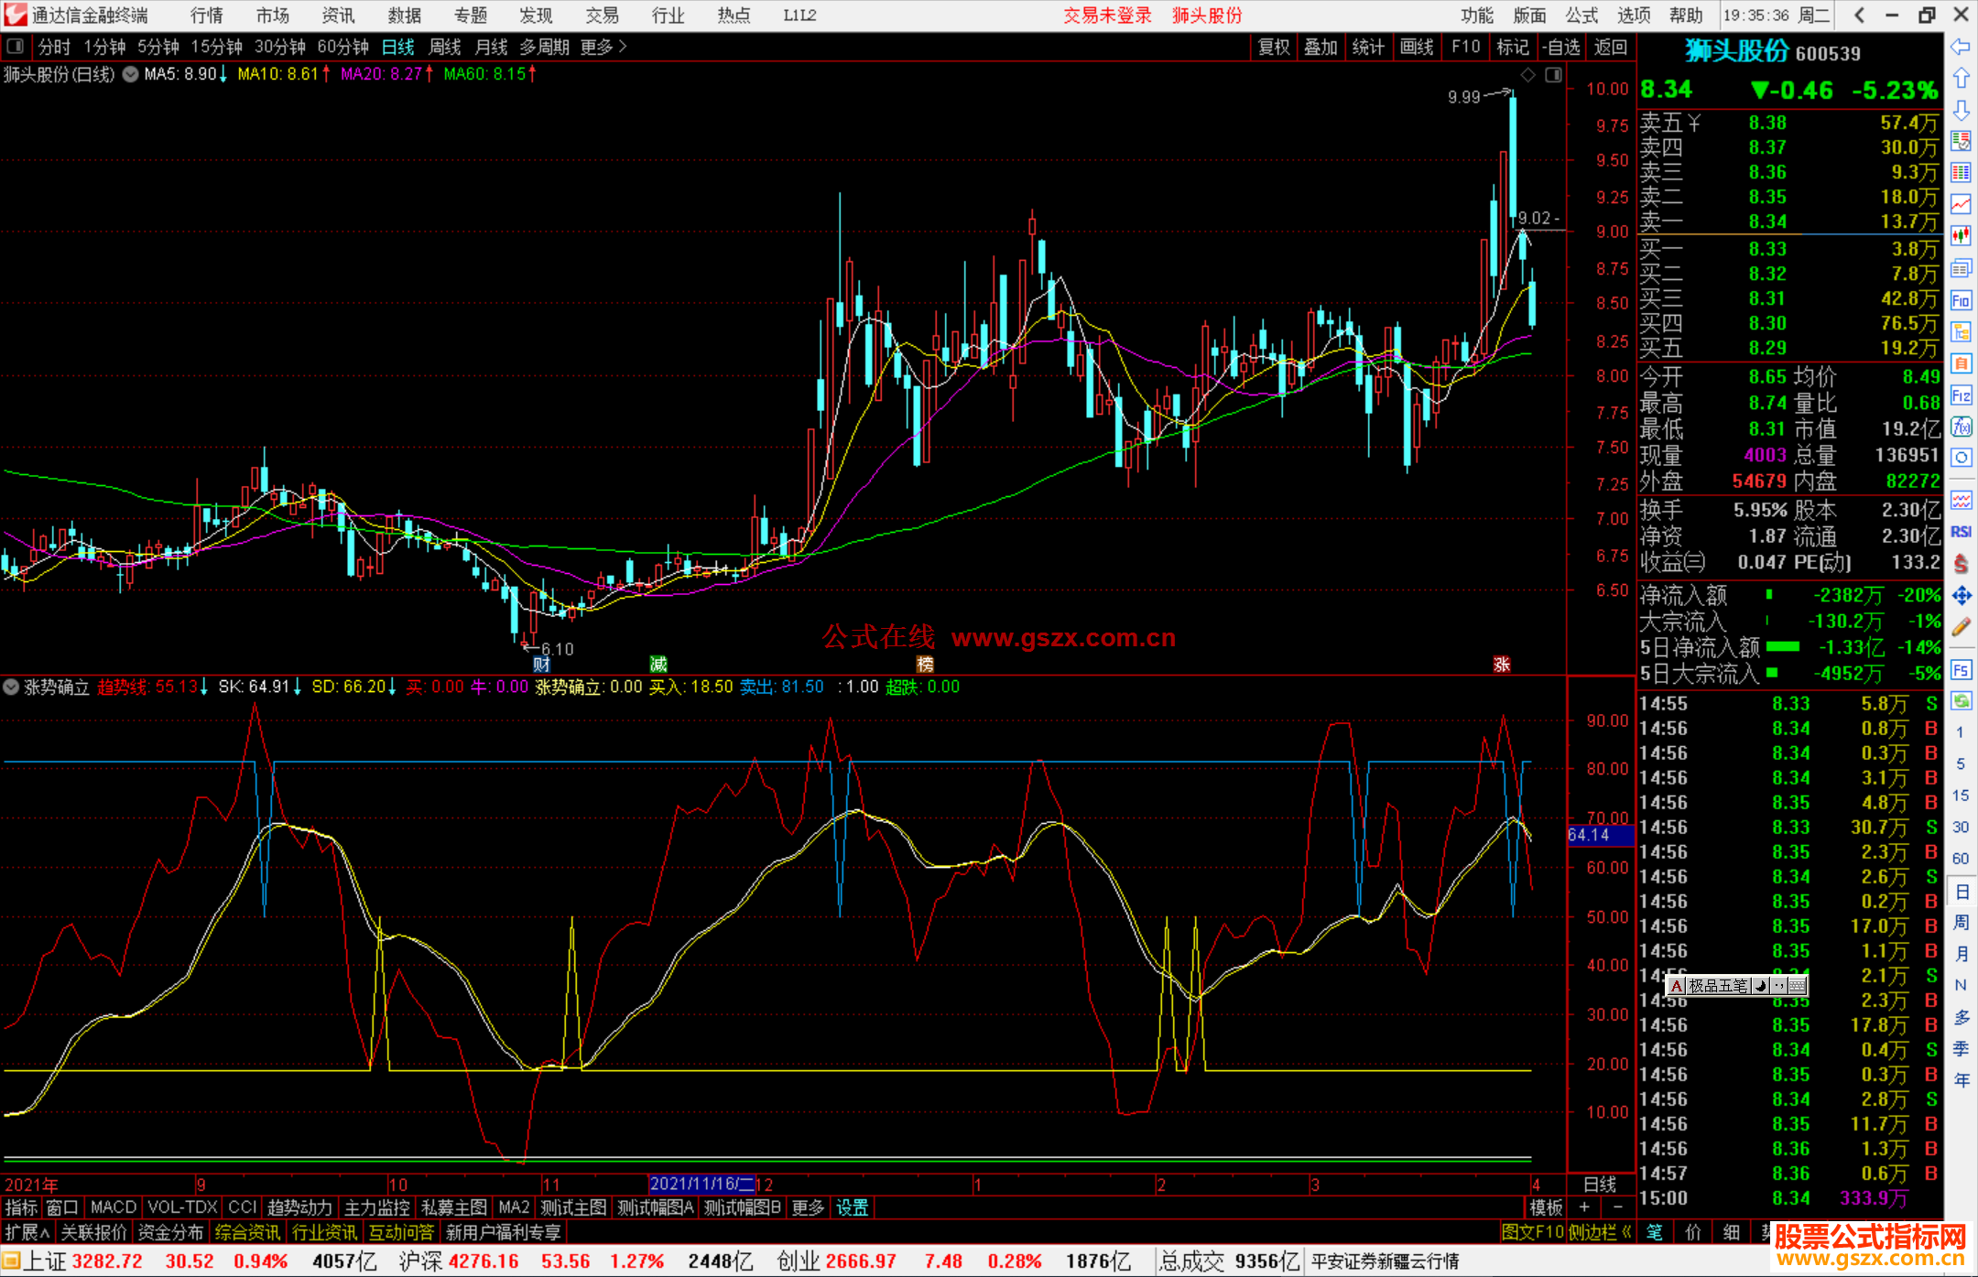This screenshot has height=1277, width=1978.
Task: Open 更多 indicators in bottom tab row
Action: pyautogui.click(x=808, y=1207)
